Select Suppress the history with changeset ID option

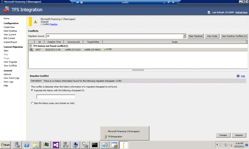point(32,90)
